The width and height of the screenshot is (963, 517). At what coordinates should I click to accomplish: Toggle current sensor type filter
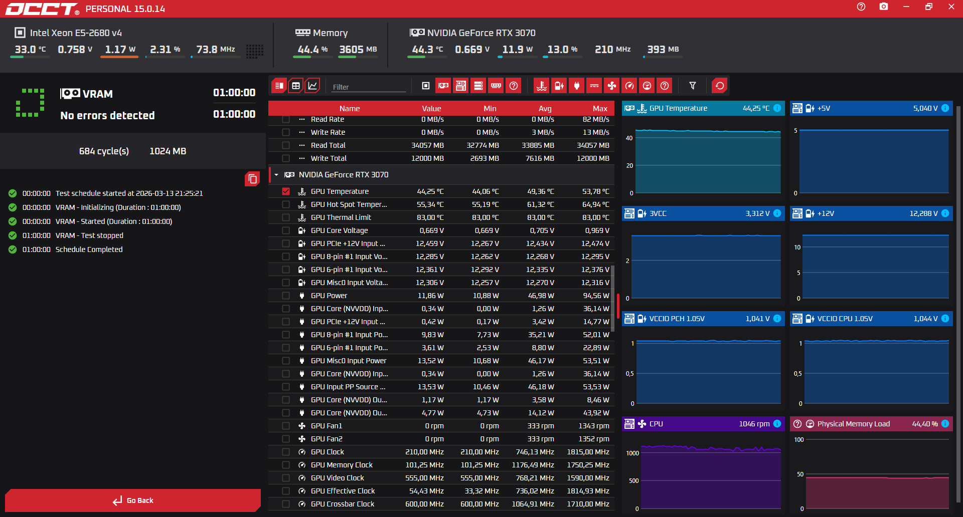594,86
